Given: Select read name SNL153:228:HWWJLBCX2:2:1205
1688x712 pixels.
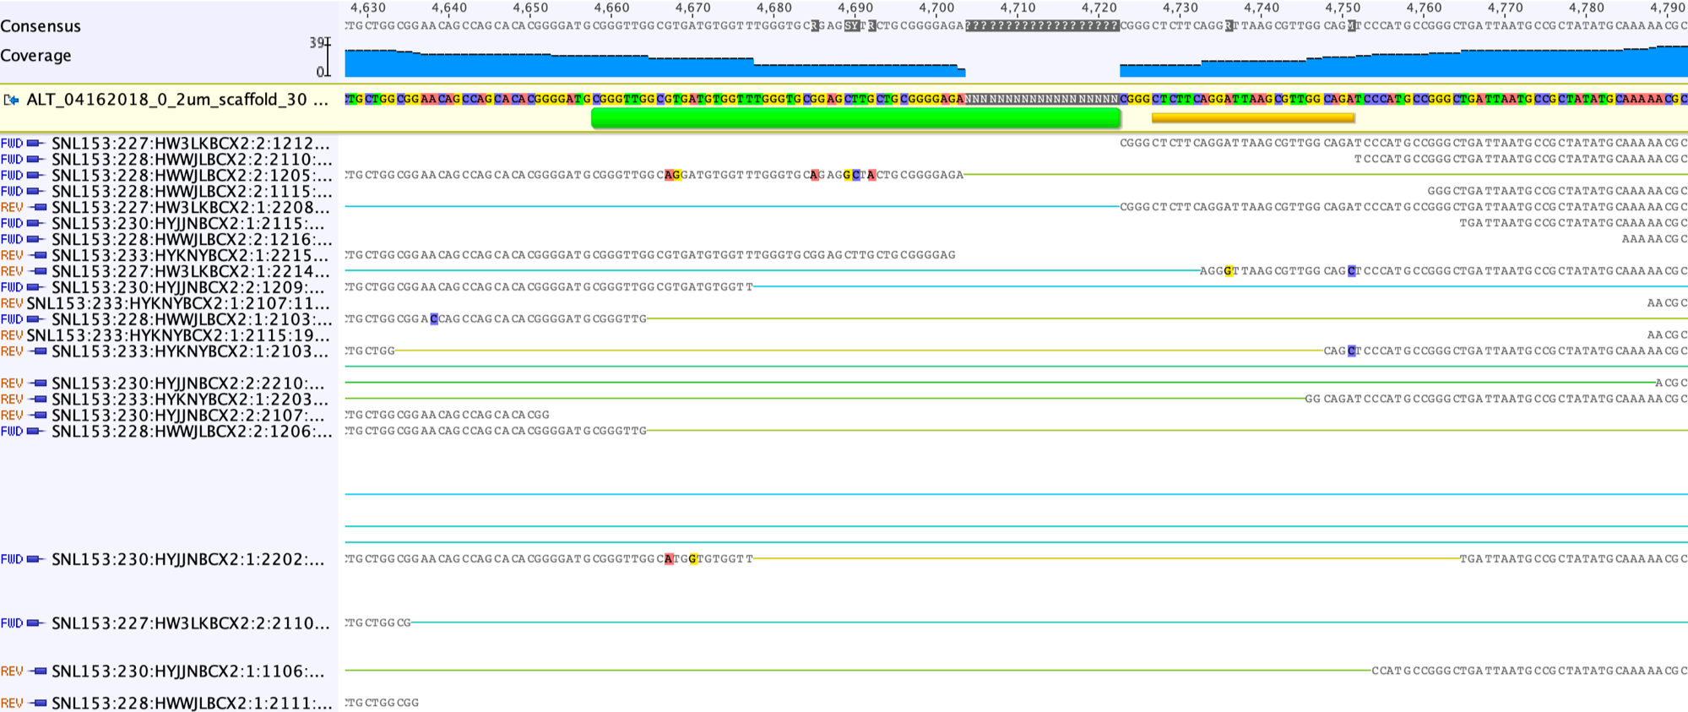Looking at the screenshot, I should tap(192, 176).
